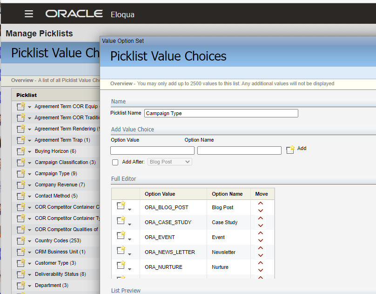Click the Picklist column header
376x294 pixels.
[x=27, y=95]
